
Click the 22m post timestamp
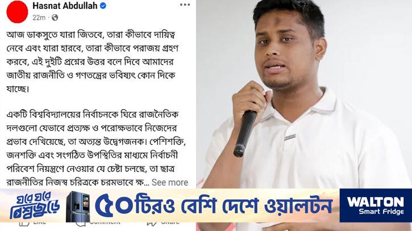point(39,18)
